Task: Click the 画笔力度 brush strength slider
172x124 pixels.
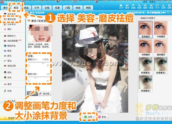Action: [39, 77]
